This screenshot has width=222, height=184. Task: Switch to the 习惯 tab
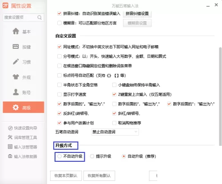24,62
